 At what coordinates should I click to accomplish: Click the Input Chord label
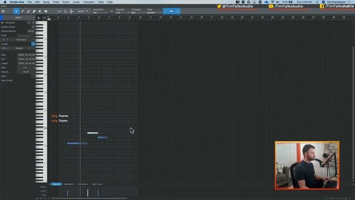tap(7, 81)
